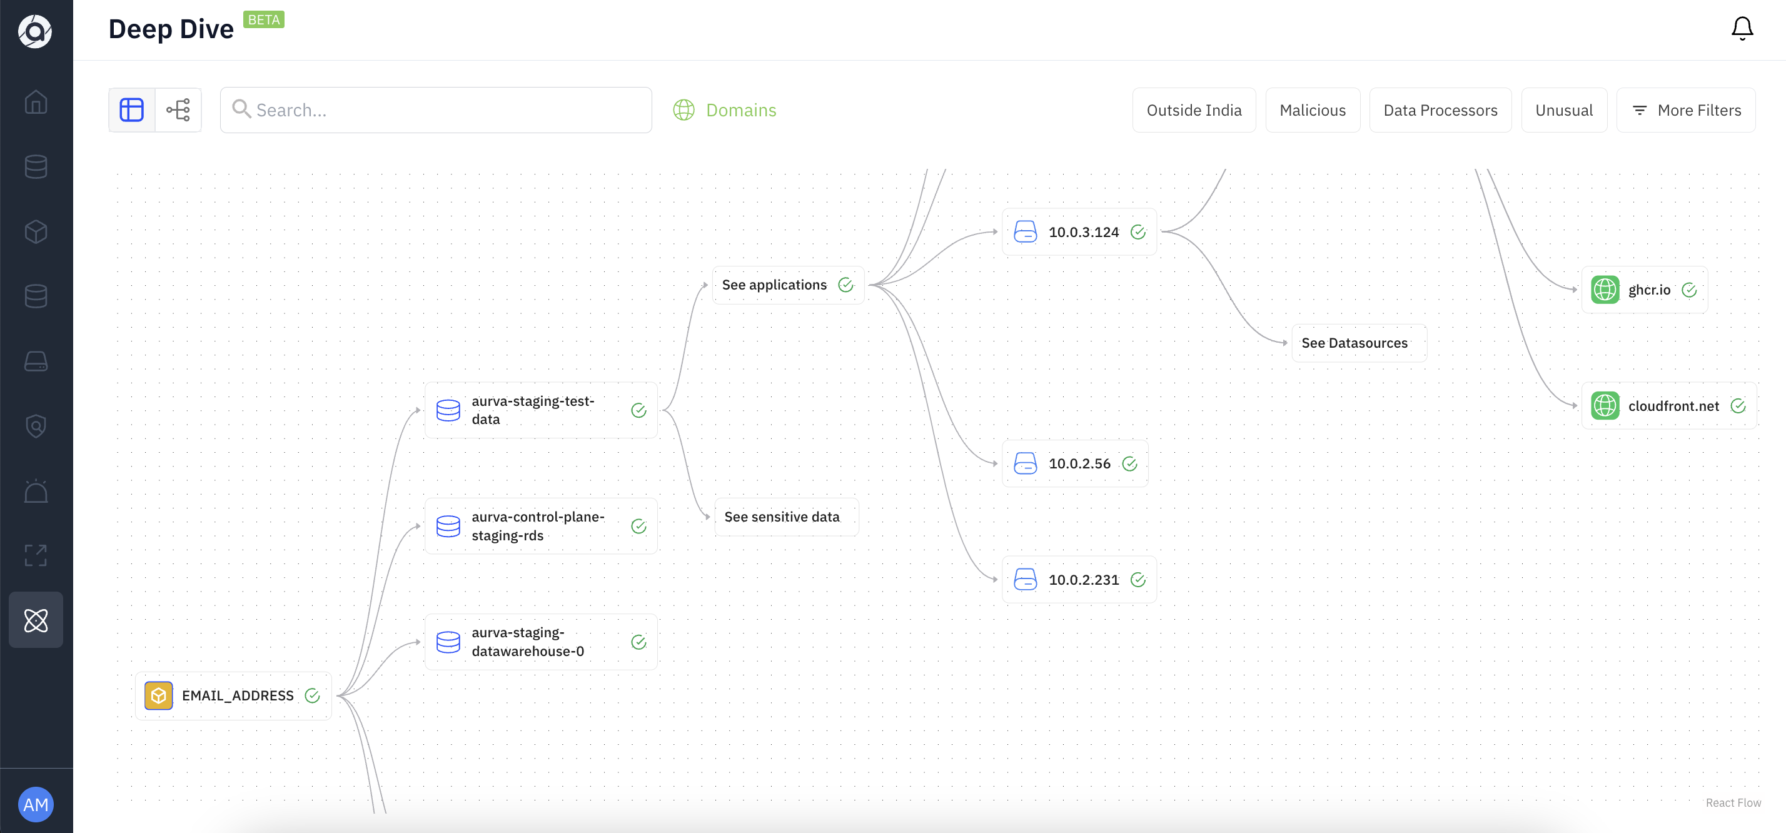Toggle verification check on EMAIL_ADDRESS node
This screenshot has height=833, width=1786.
[x=312, y=695]
